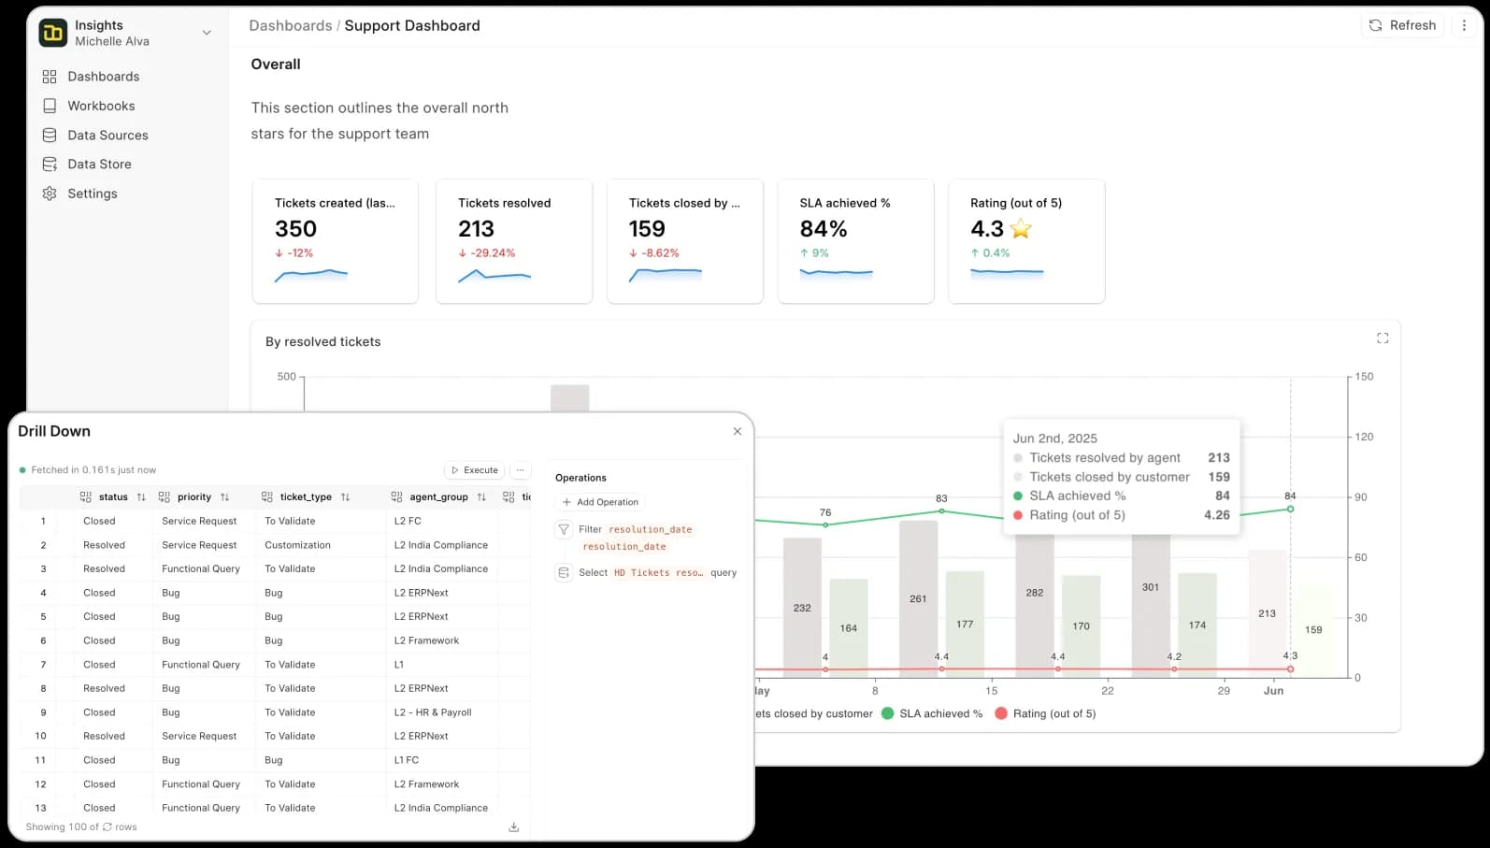Click Execute in the Drill Down panel

[474, 470]
